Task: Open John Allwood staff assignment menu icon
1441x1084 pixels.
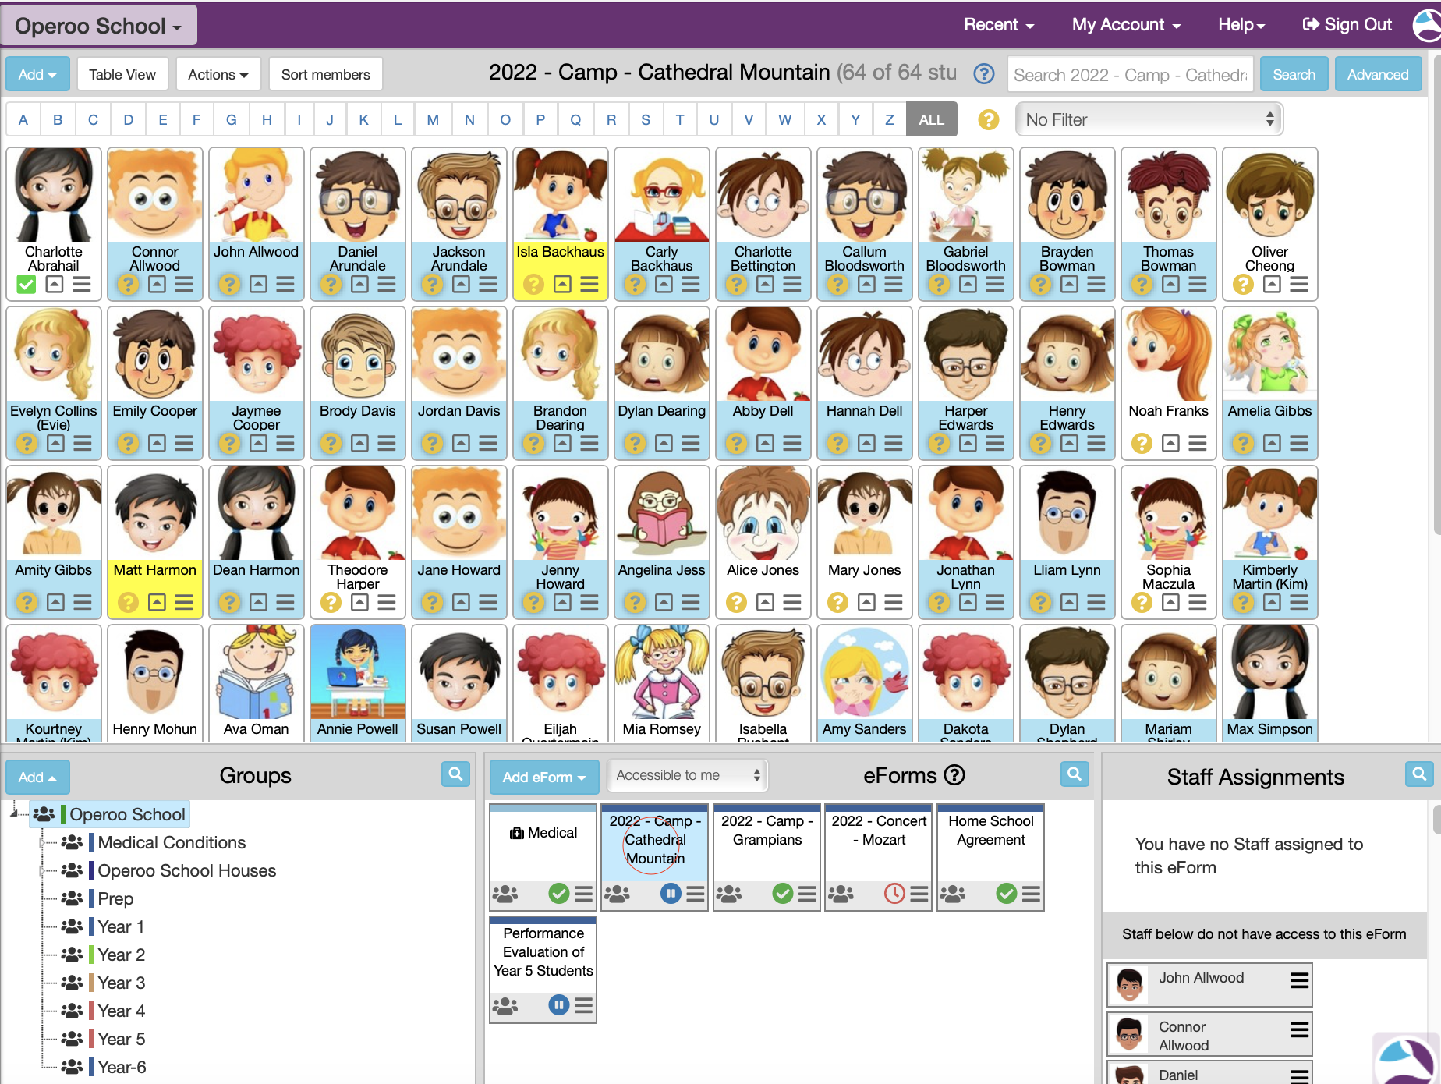Action: click(x=1298, y=980)
